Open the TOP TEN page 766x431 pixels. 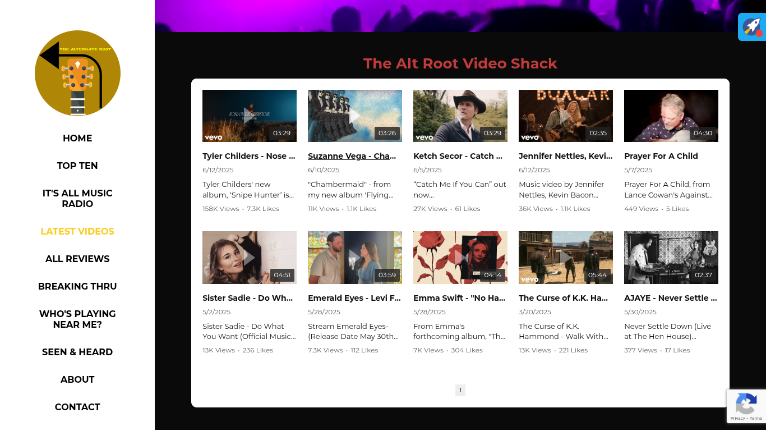(x=77, y=166)
